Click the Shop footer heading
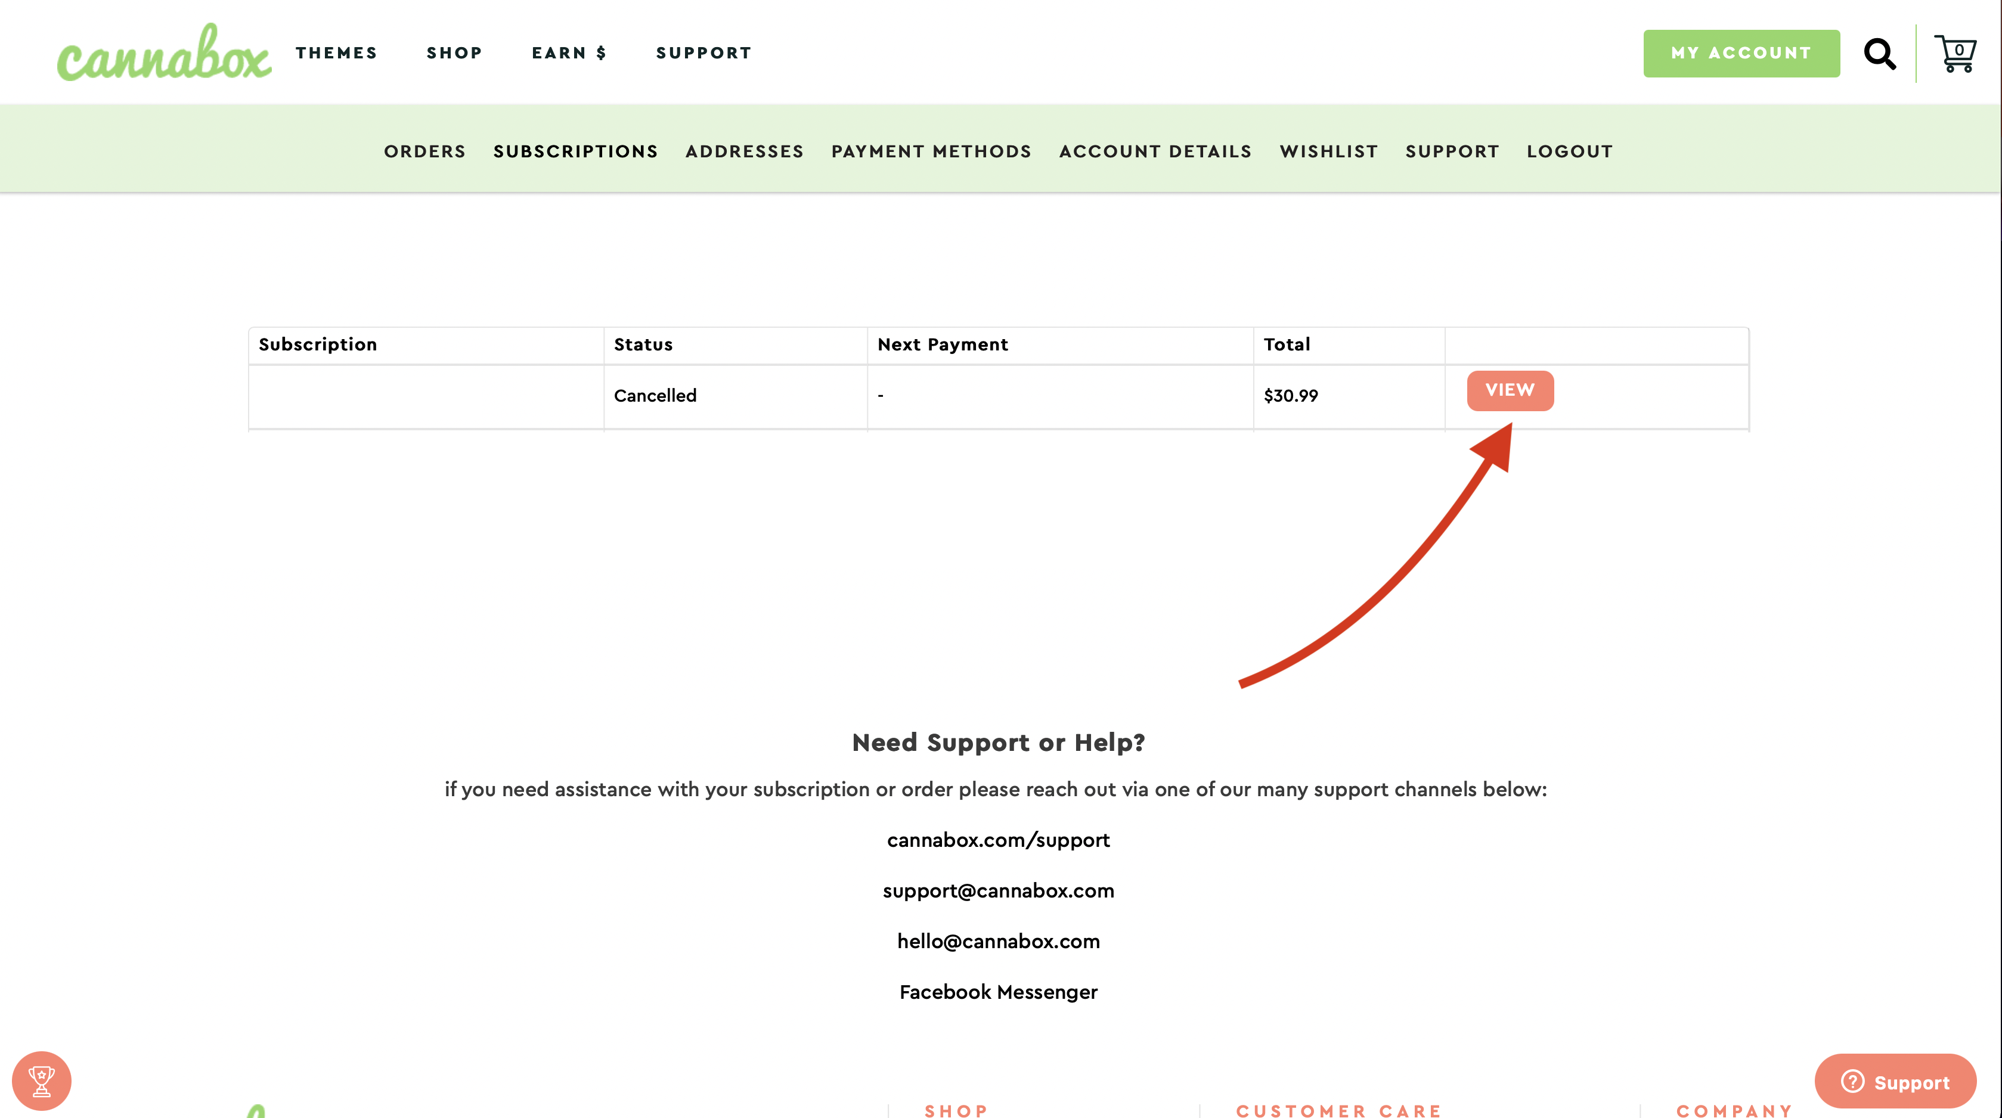This screenshot has width=2002, height=1118. (x=957, y=1110)
